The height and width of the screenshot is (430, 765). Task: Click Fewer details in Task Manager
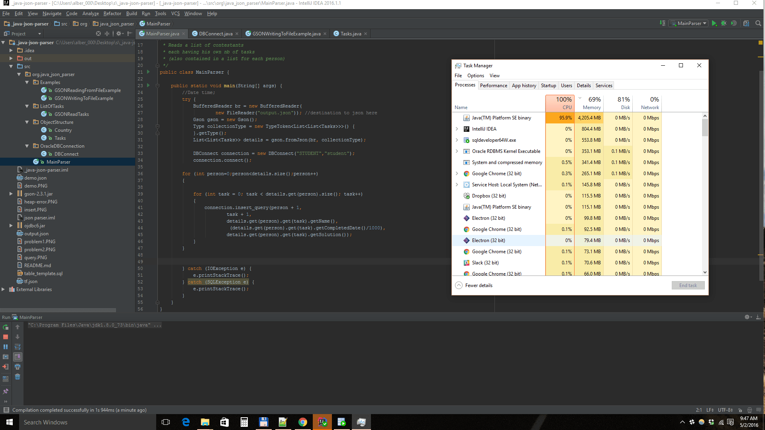(479, 285)
